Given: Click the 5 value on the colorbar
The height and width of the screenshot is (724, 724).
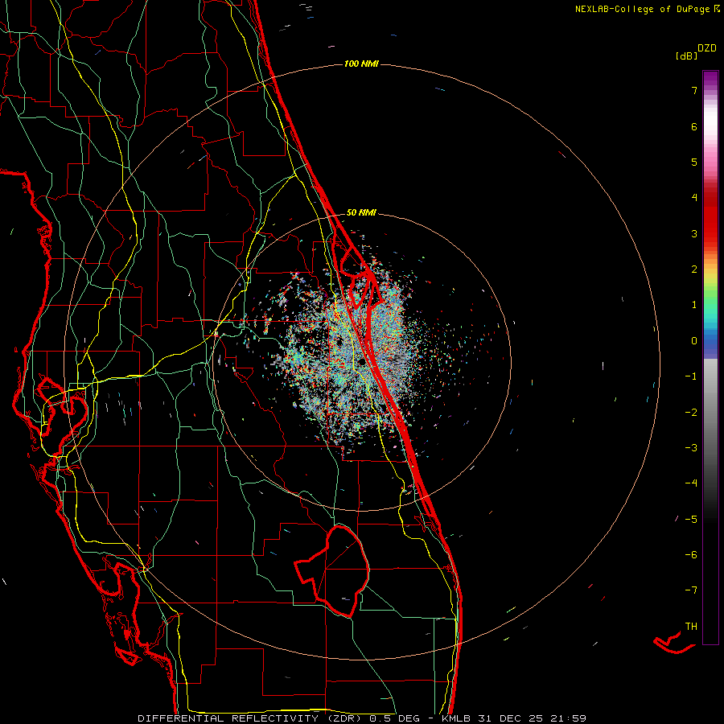Looking at the screenshot, I should click(694, 162).
